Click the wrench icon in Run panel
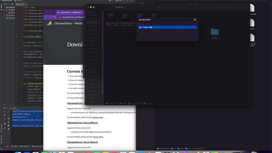This screenshot has height=153, width=272. [5, 115]
